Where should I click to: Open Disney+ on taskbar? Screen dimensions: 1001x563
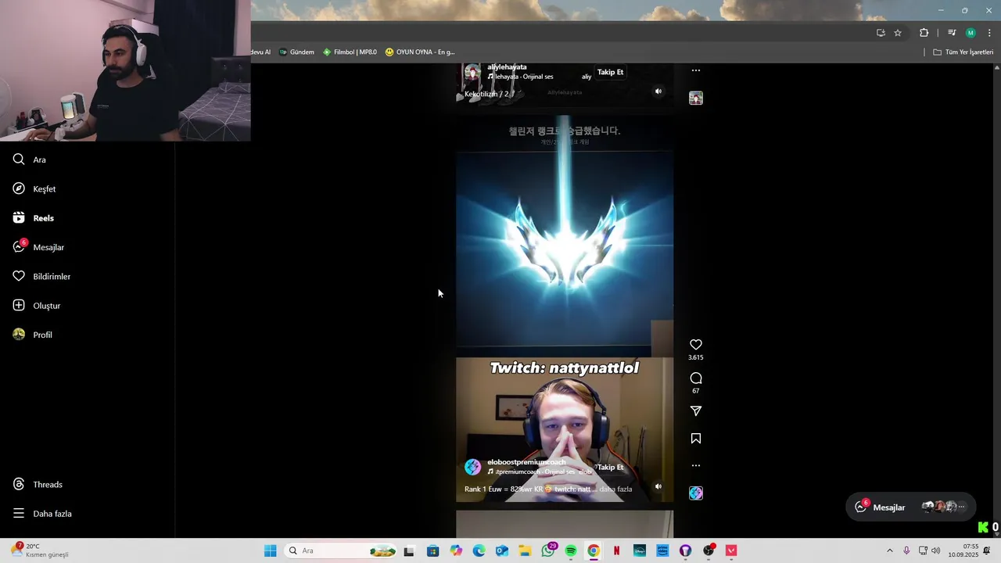point(640,550)
